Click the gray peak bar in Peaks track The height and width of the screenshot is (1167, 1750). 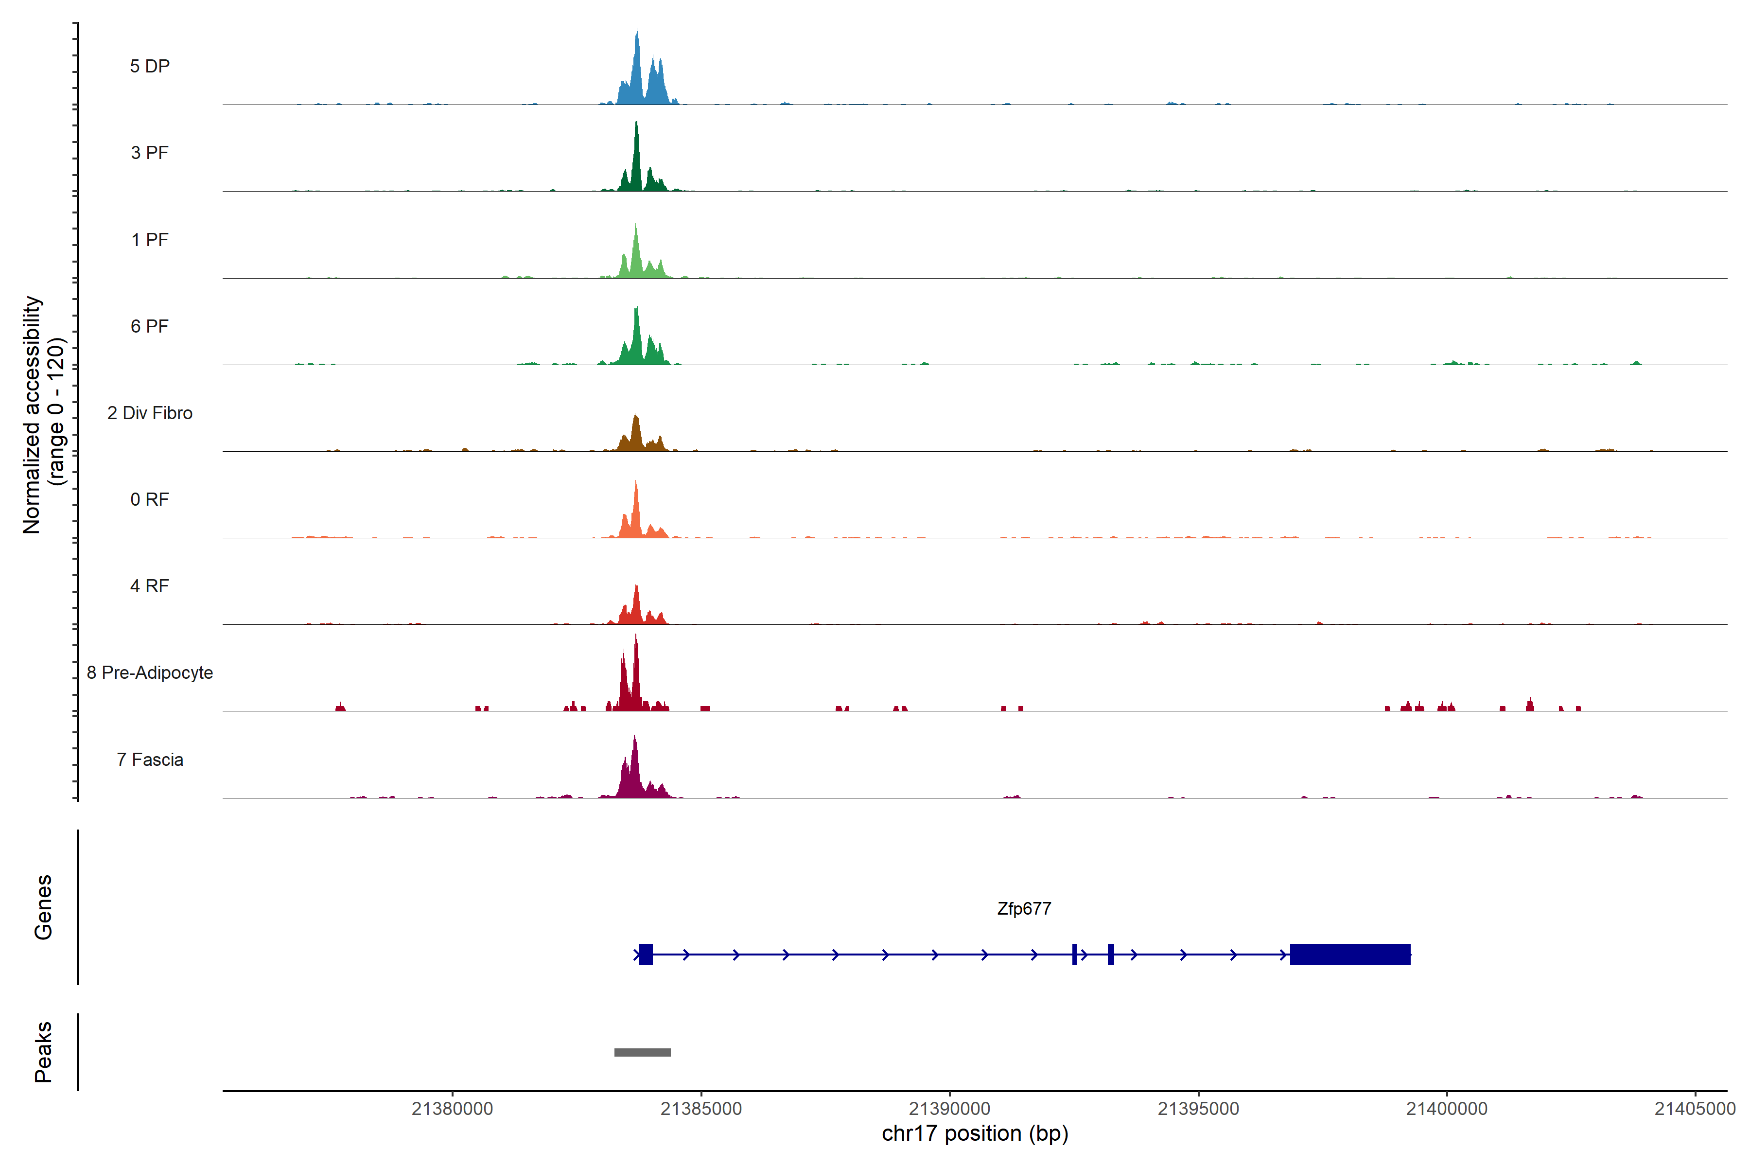(642, 1052)
